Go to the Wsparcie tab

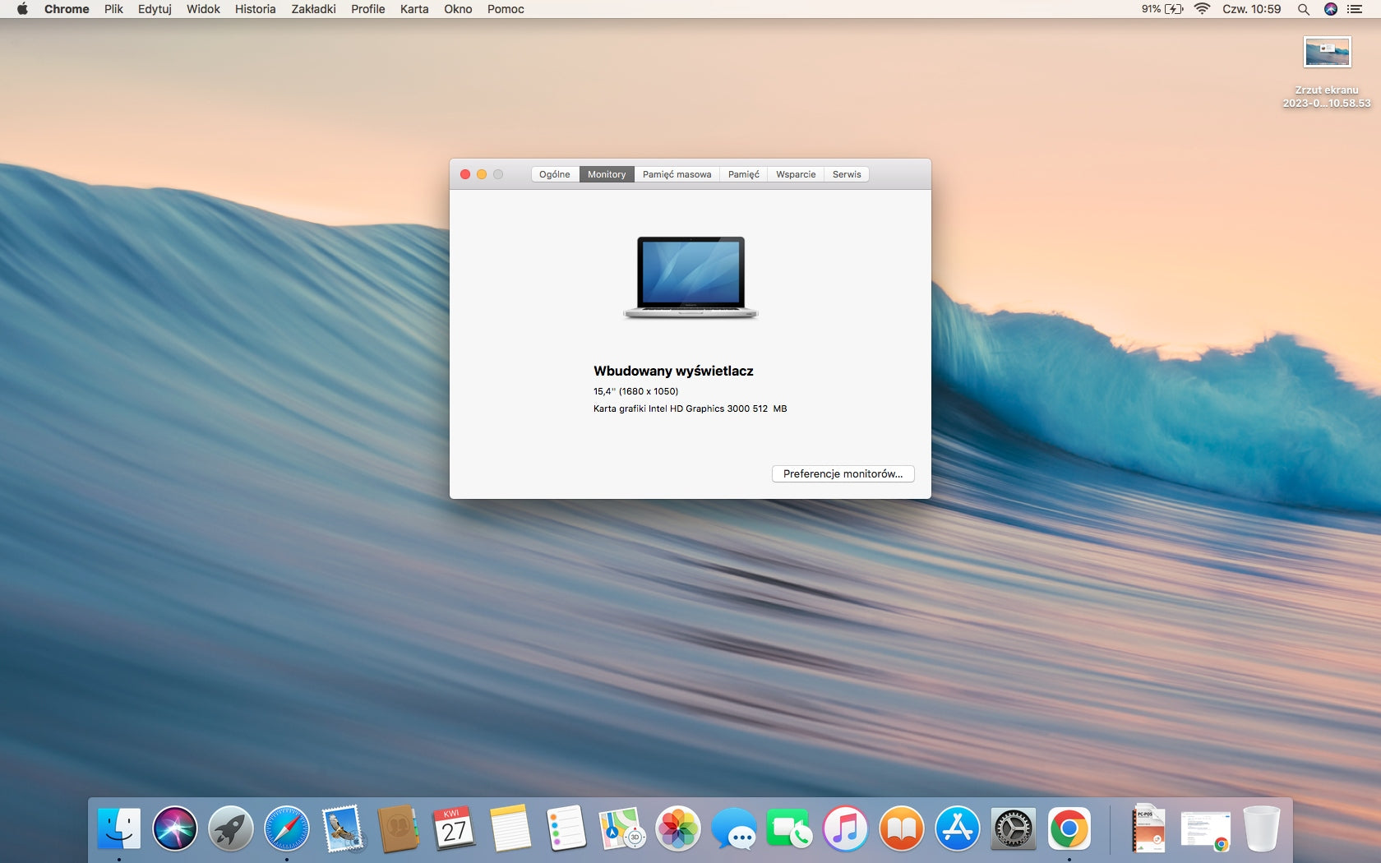click(796, 174)
